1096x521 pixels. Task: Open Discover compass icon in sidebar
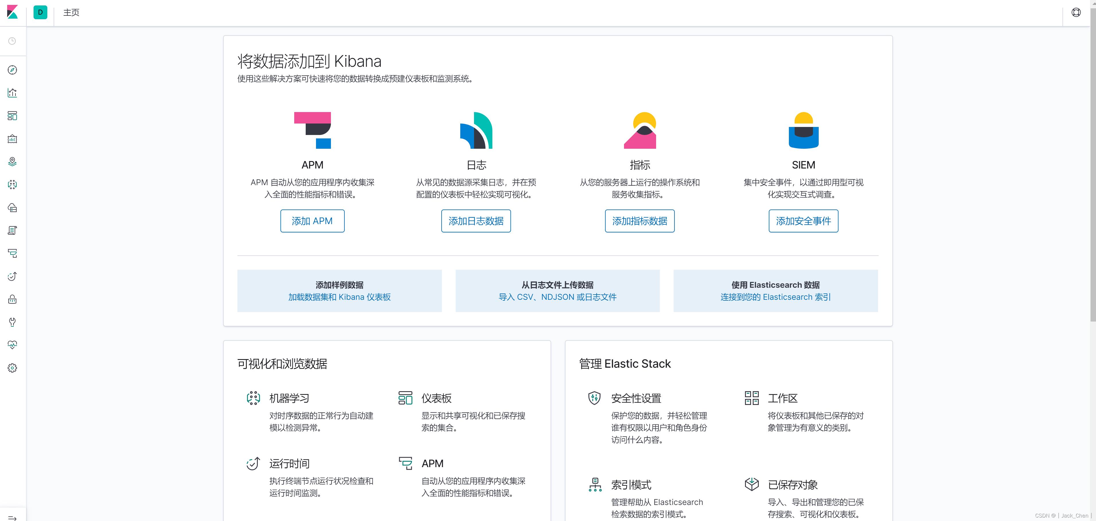pyautogui.click(x=12, y=70)
